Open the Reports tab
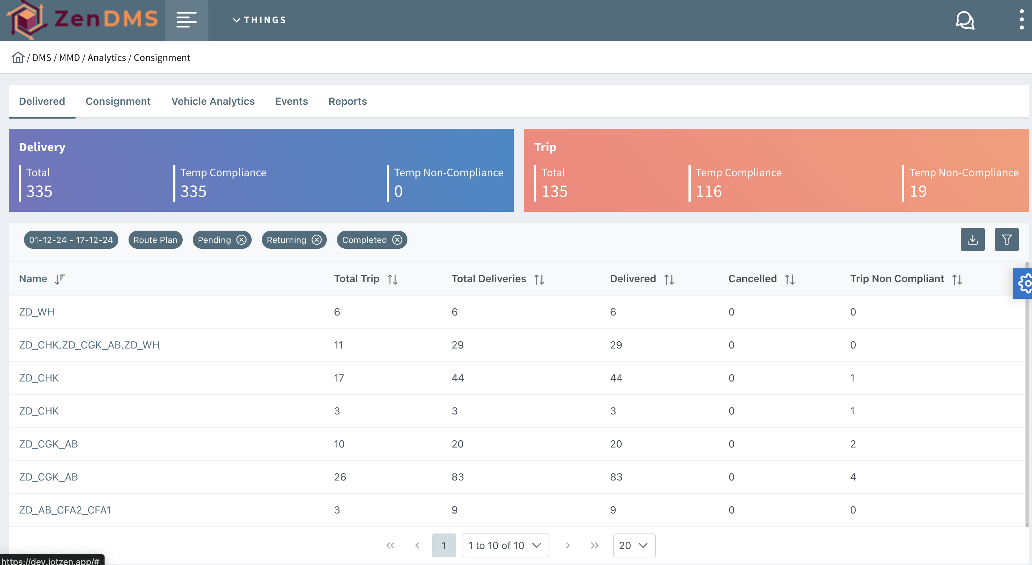The image size is (1032, 565). pos(348,101)
